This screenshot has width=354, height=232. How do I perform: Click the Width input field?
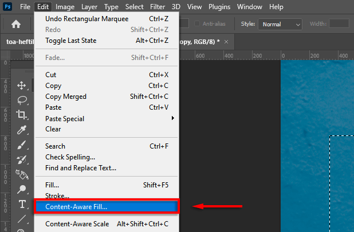pos(339,23)
